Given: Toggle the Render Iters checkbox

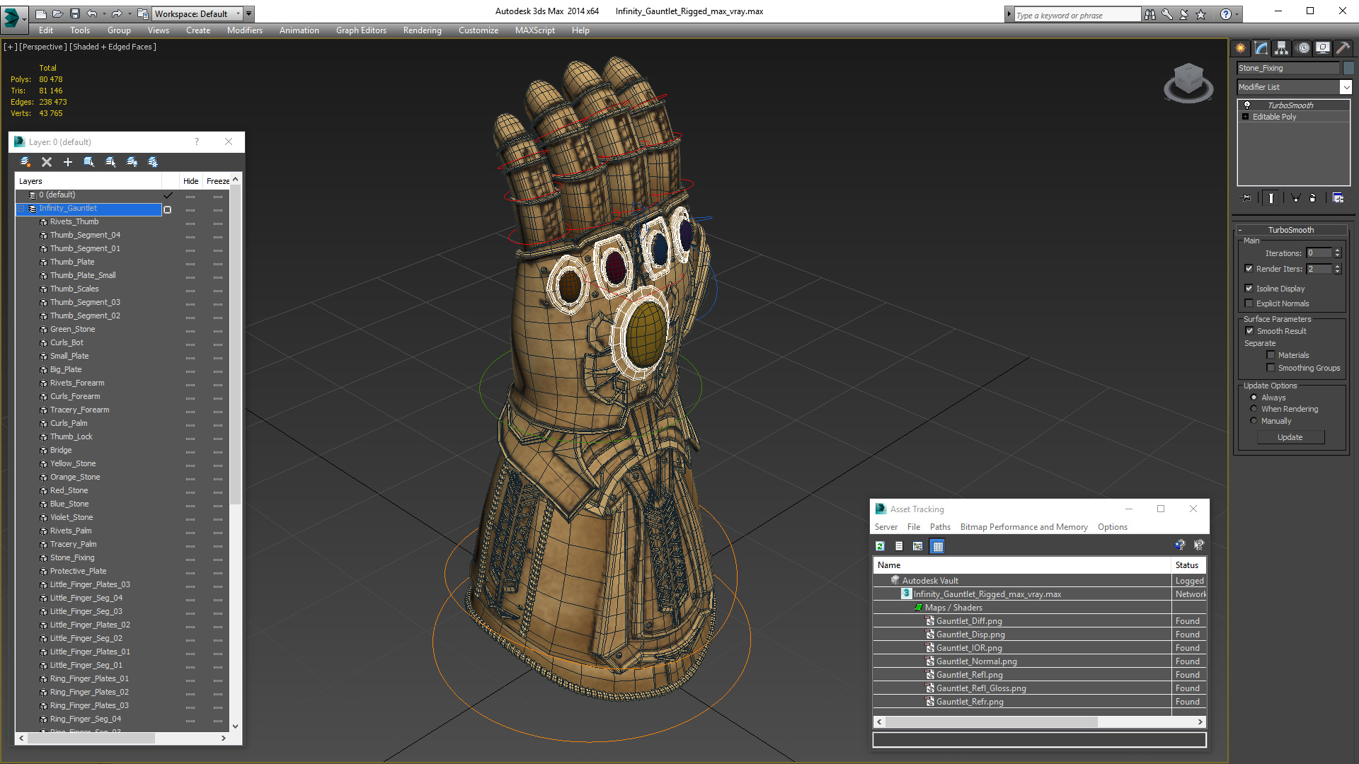Looking at the screenshot, I should [1249, 269].
